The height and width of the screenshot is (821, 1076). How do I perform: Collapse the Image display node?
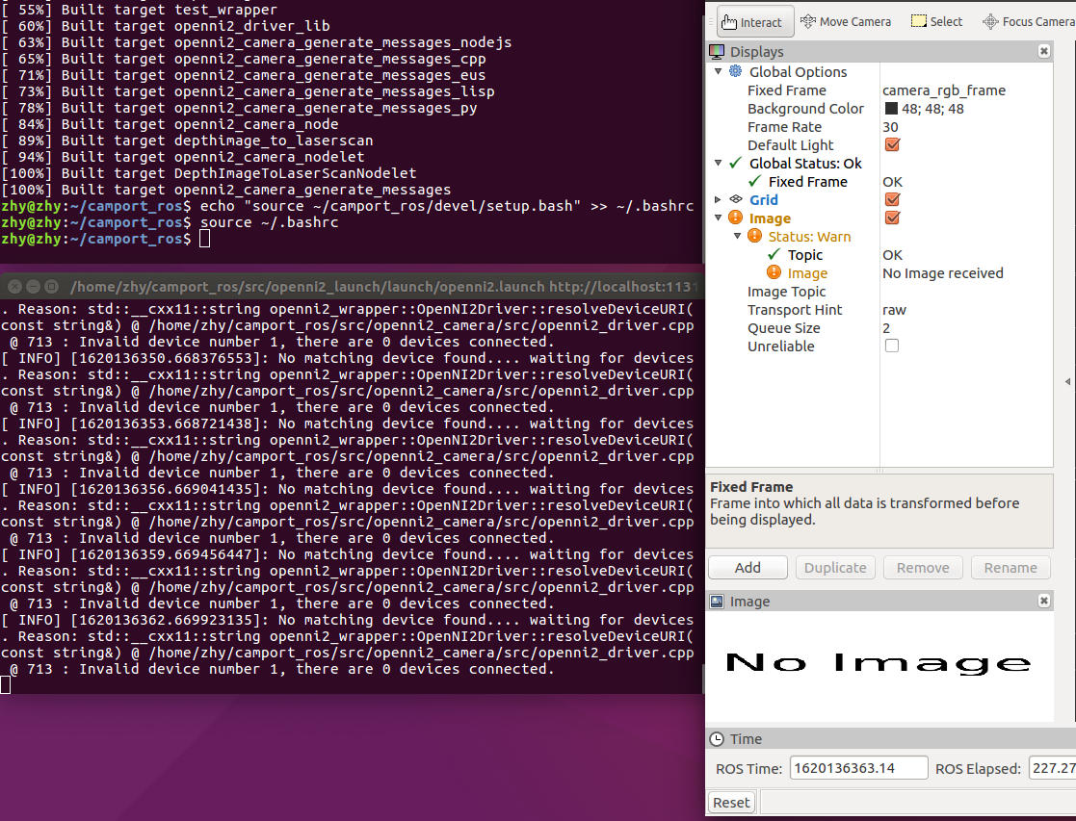pos(718,218)
